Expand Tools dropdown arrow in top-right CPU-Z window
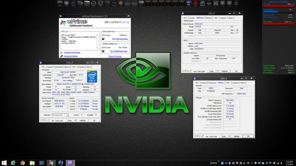Image resolution: width=296 pixels, height=166 pixels. (x=217, y=71)
